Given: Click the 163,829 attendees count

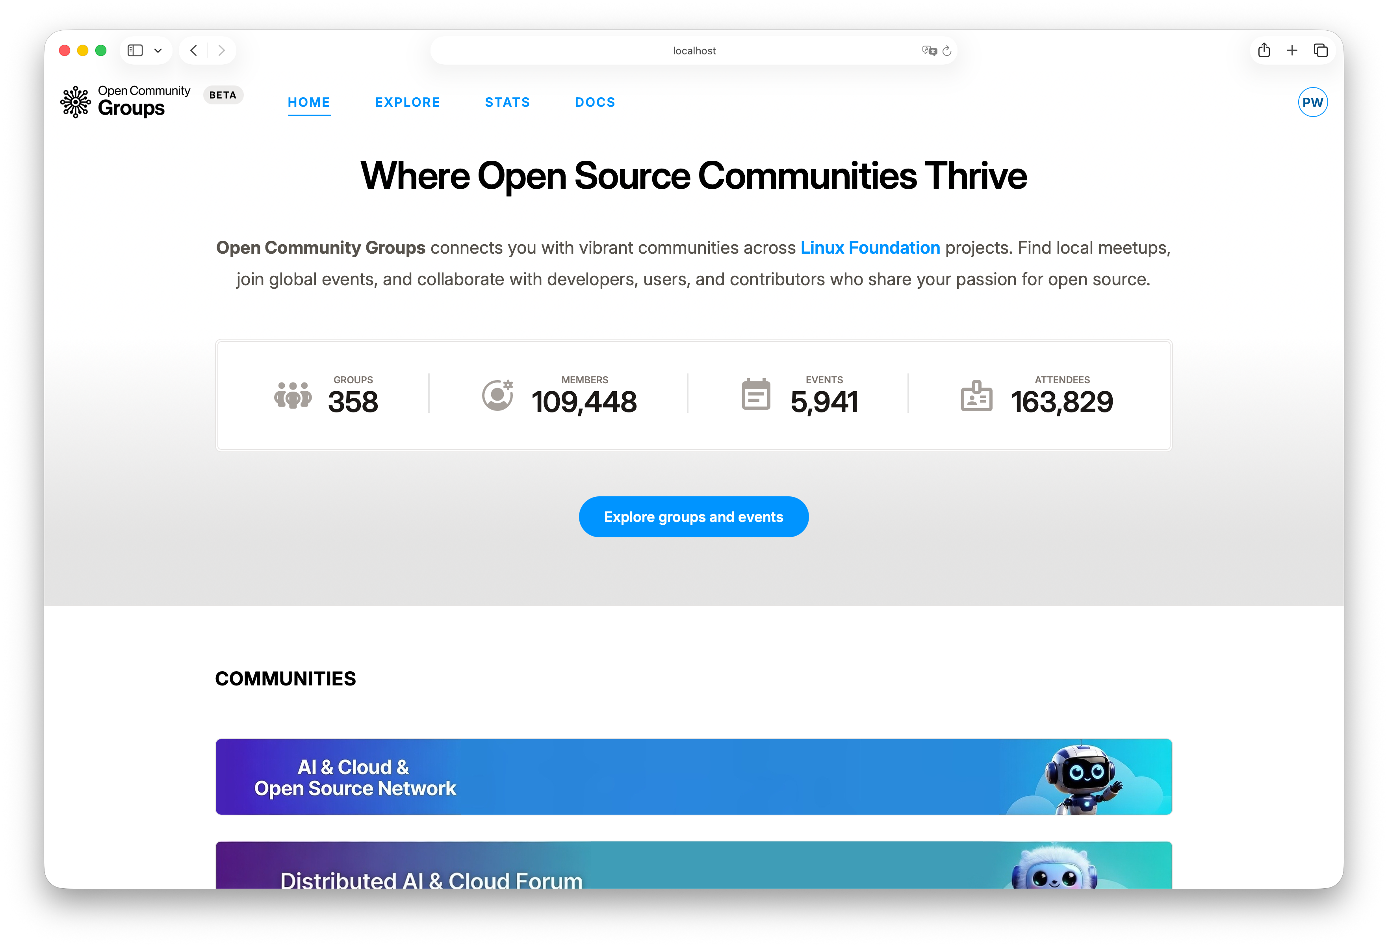Looking at the screenshot, I should pos(1062,401).
